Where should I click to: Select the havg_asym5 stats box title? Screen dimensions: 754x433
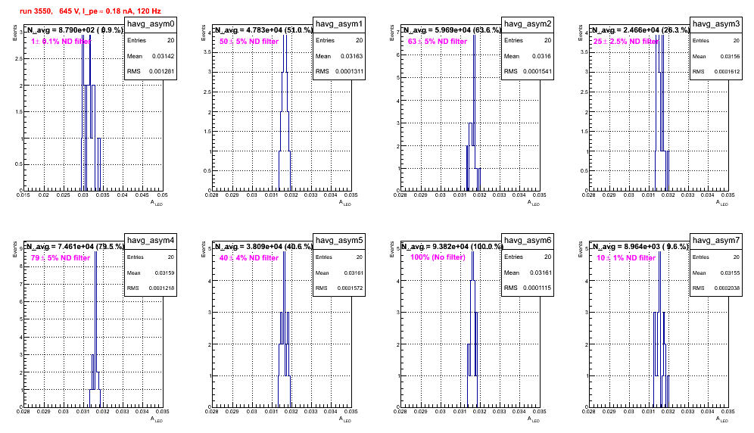339,240
